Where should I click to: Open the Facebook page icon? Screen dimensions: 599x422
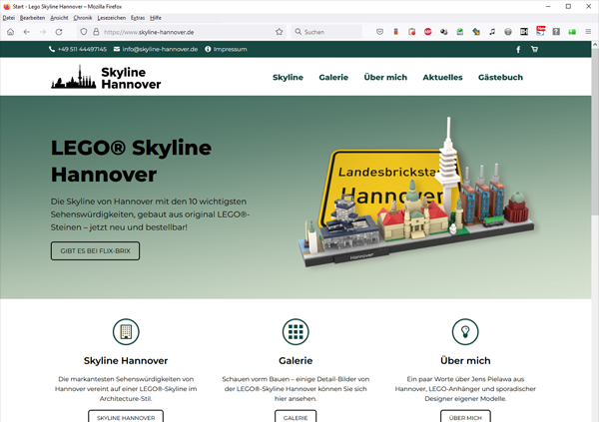518,49
